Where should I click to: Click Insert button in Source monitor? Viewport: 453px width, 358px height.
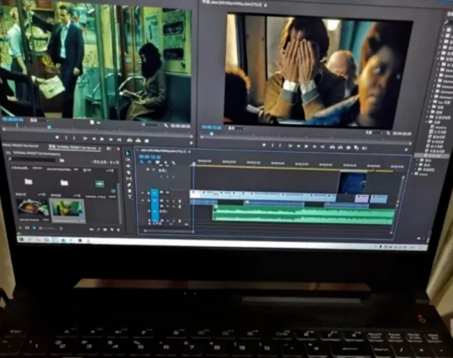click(x=130, y=140)
